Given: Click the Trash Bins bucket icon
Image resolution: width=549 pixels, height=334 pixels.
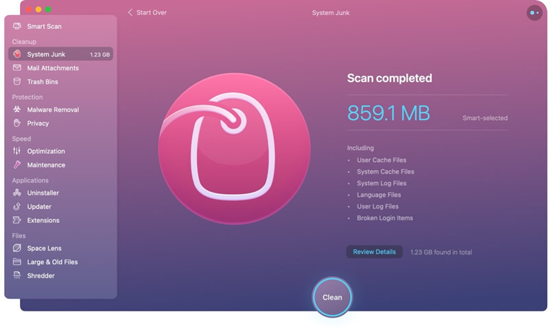Looking at the screenshot, I should click(x=16, y=82).
